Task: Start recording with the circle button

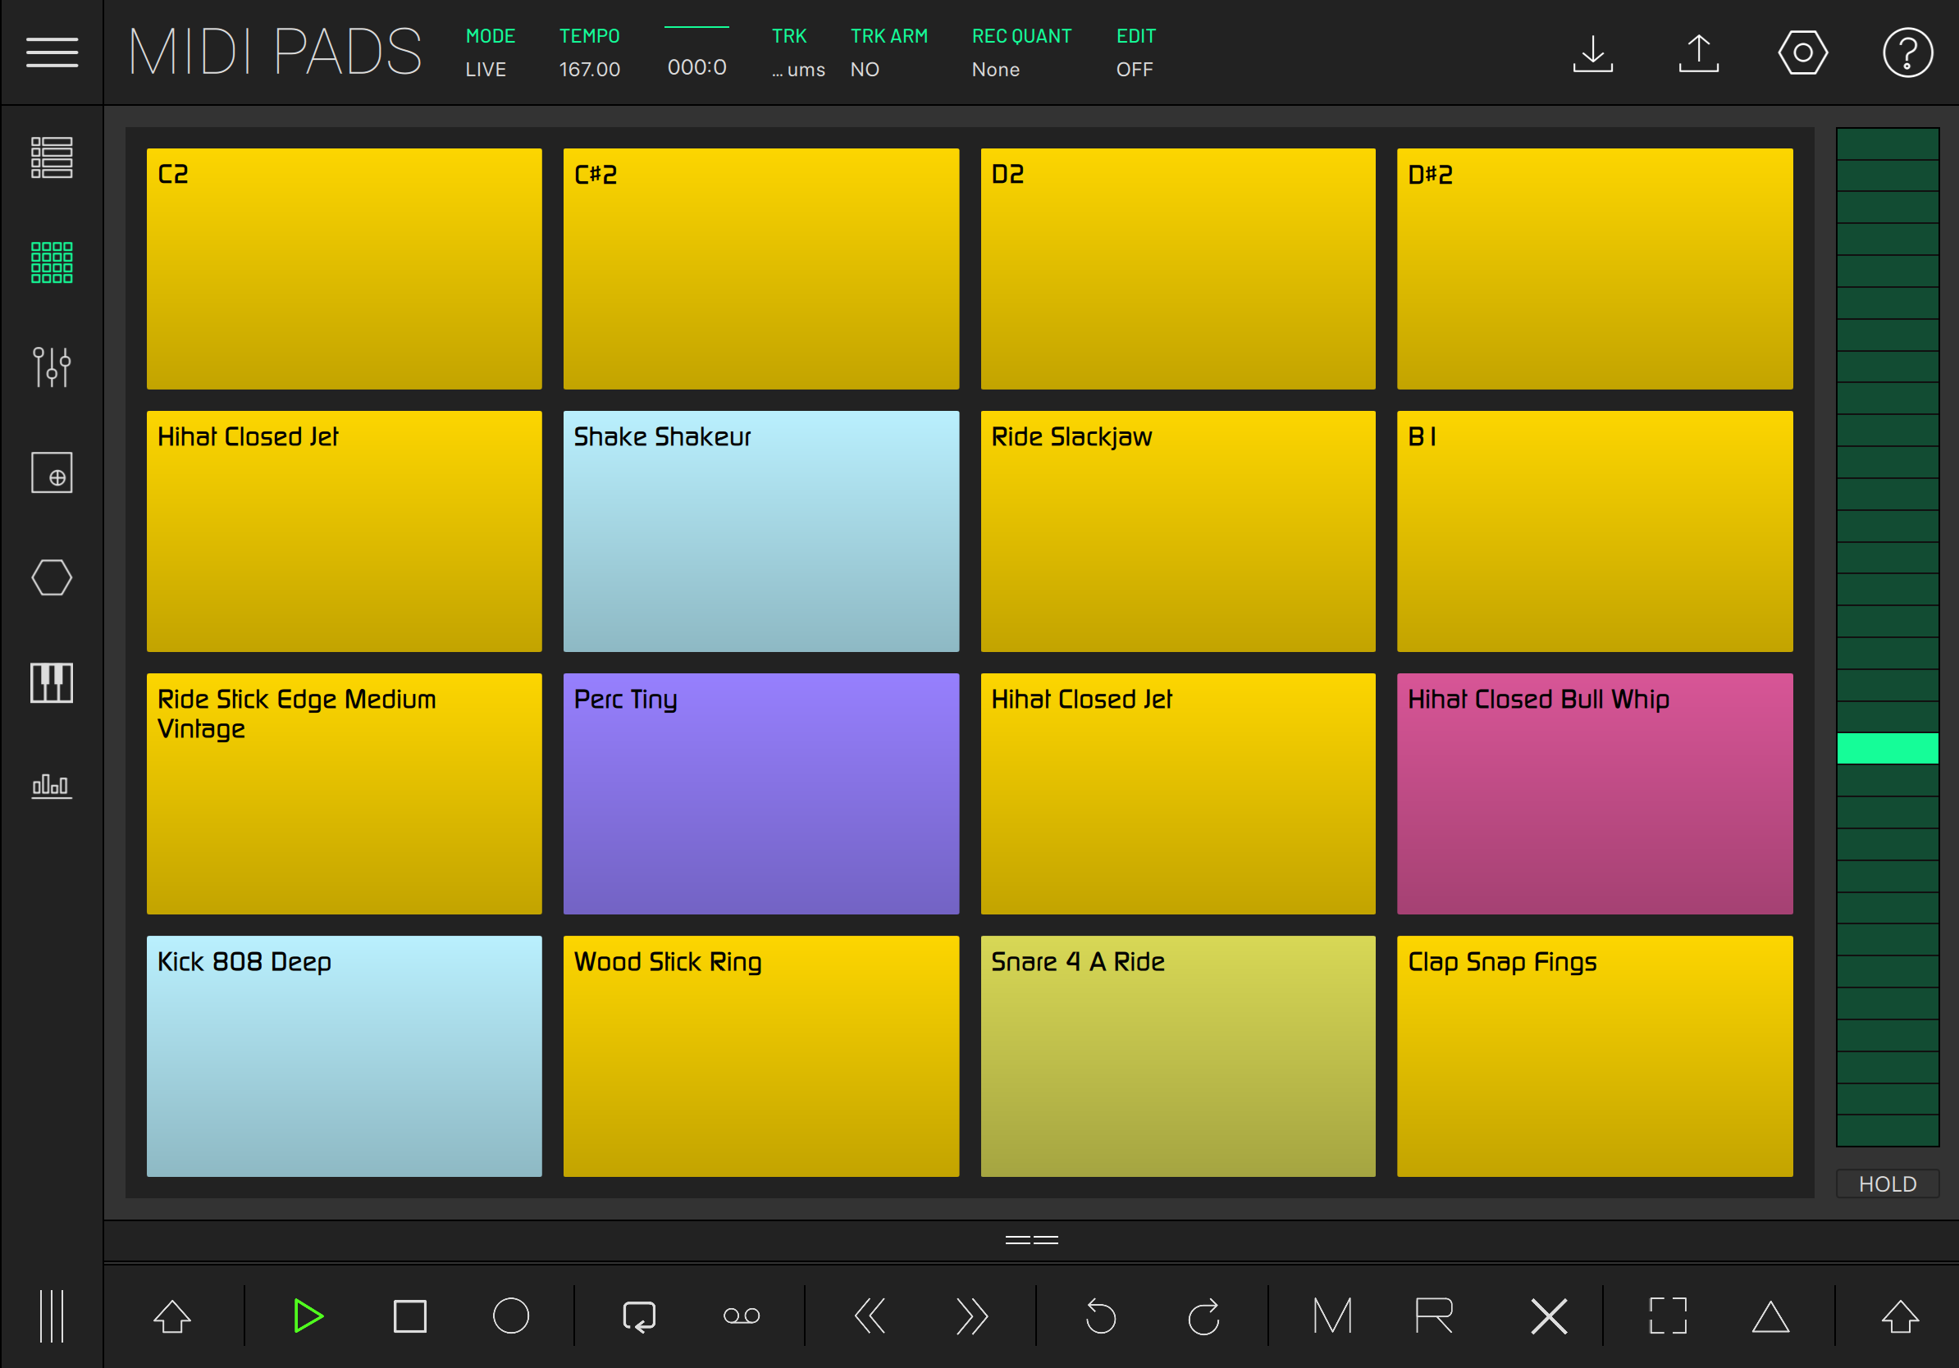Action: click(511, 1316)
